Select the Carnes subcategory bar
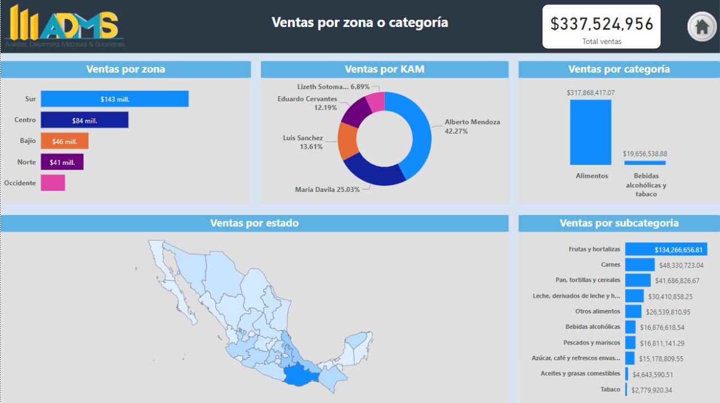The image size is (720, 403). [x=640, y=265]
